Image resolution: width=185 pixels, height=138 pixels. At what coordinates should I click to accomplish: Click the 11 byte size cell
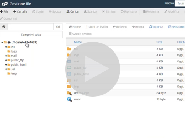coord(161,99)
